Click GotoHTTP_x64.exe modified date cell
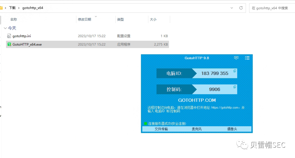Image resolution: width=295 pixels, height=158 pixels. [92, 44]
